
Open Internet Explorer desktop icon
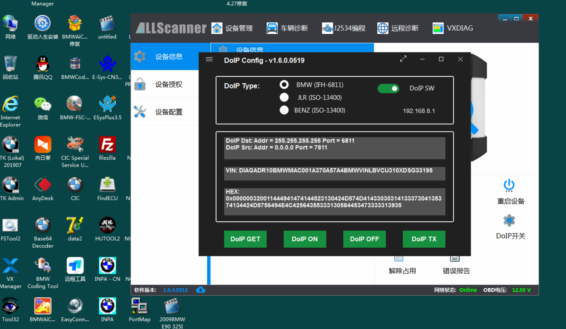point(10,111)
